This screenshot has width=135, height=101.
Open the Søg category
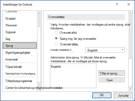(x=8, y=39)
